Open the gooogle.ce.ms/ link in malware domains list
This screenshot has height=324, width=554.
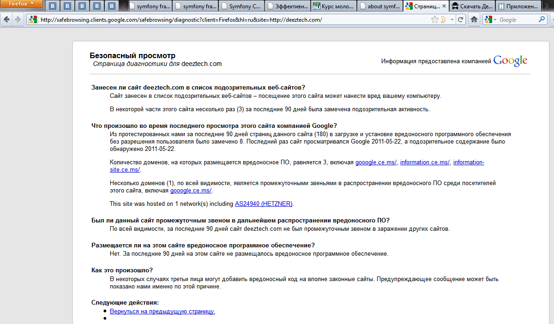click(x=376, y=162)
